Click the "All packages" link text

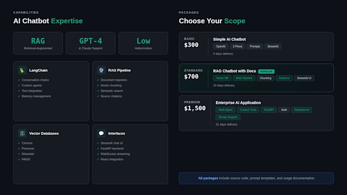tap(208, 178)
